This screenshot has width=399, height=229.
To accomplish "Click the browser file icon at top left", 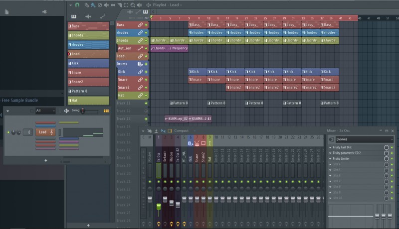I will click(6, 12).
